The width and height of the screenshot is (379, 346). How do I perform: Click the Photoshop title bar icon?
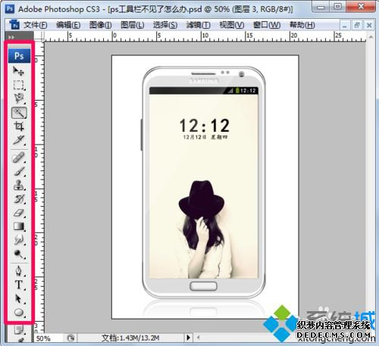click(10, 9)
